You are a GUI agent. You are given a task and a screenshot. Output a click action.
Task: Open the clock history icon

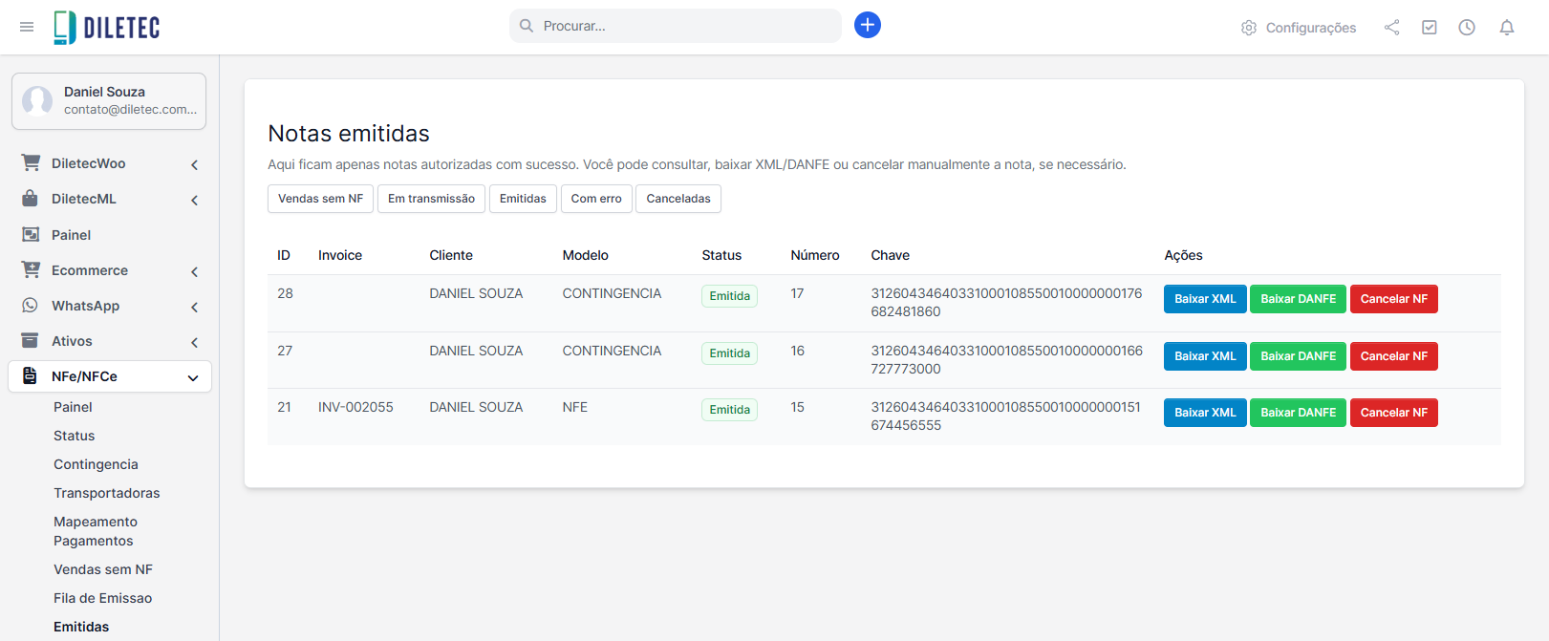(x=1466, y=28)
